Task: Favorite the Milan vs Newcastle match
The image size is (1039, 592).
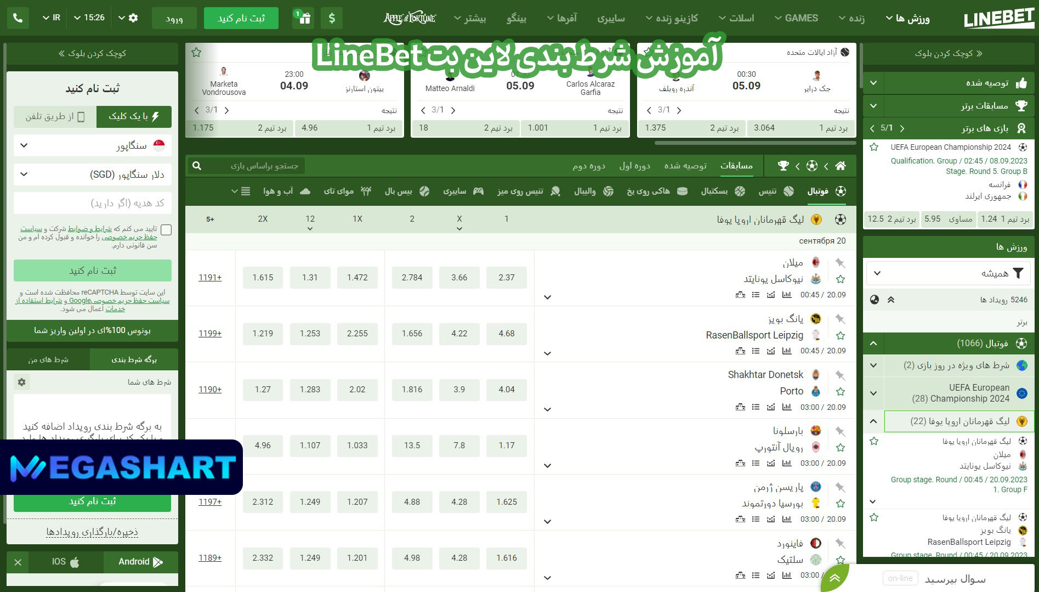Action: 840,279
